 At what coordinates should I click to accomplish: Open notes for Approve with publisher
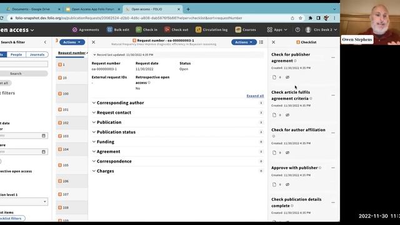tap(274, 184)
